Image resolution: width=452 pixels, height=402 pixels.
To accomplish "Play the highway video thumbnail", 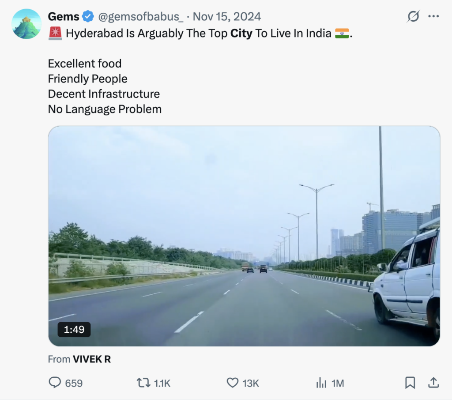I will (244, 236).
